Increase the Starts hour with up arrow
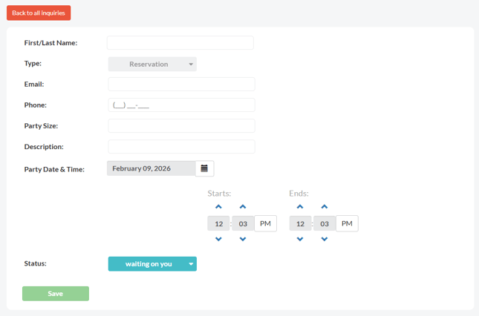The image size is (479, 316). [218, 207]
